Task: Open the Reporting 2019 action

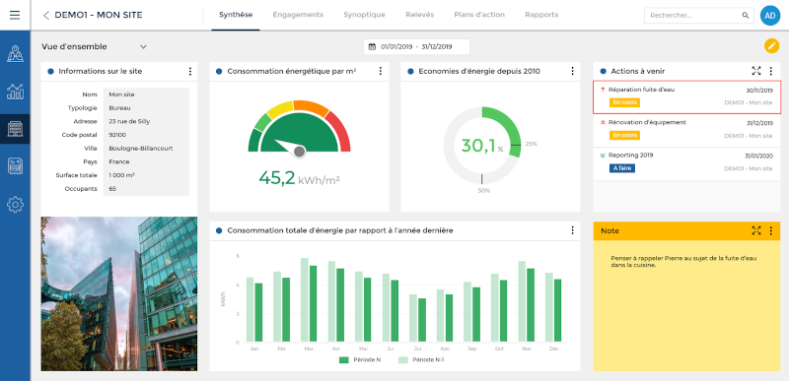Action: click(x=686, y=162)
